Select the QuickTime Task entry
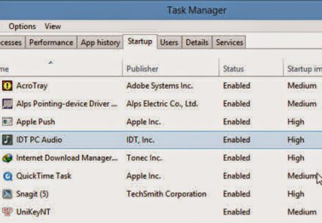The width and height of the screenshot is (322, 223). click(44, 176)
